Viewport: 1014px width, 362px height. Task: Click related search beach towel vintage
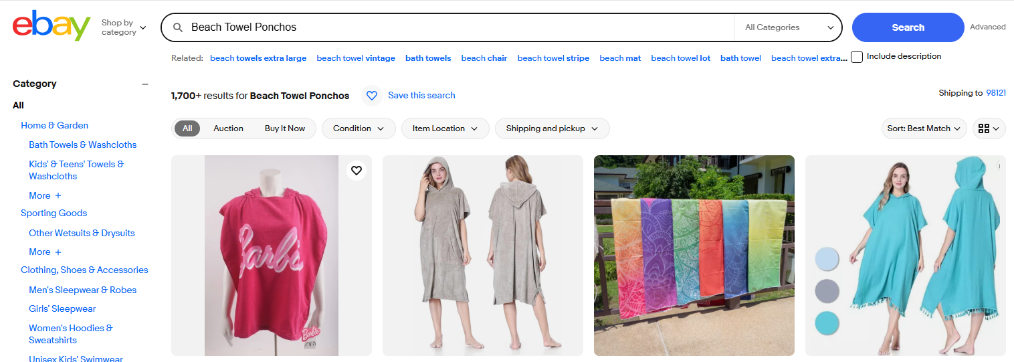pyautogui.click(x=356, y=58)
